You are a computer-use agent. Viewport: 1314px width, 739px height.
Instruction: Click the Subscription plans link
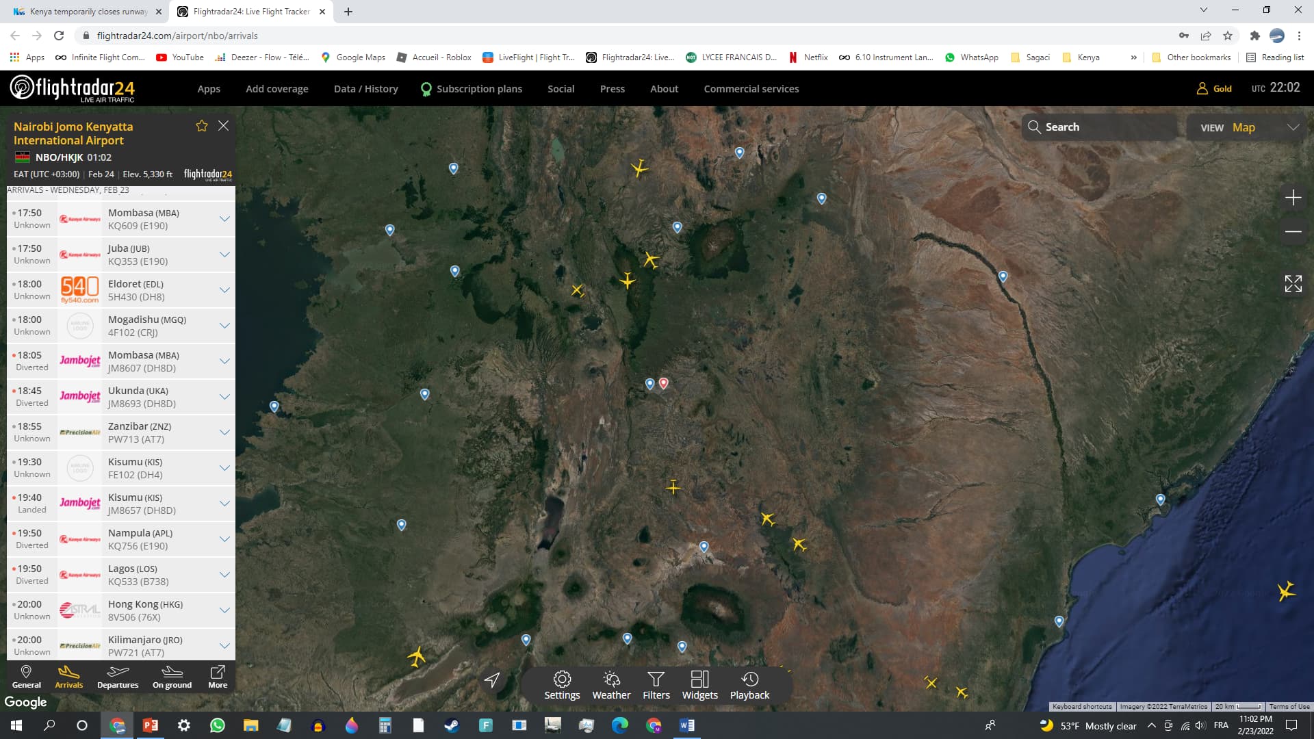[478, 89]
